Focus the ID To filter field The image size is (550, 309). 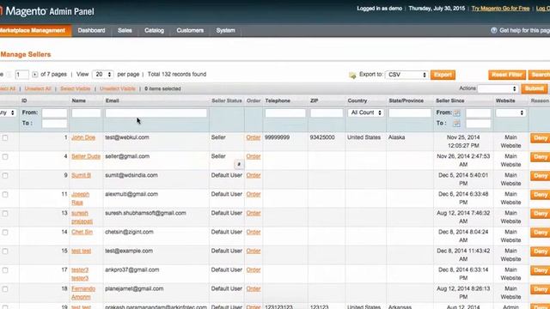pyautogui.click(x=54, y=124)
